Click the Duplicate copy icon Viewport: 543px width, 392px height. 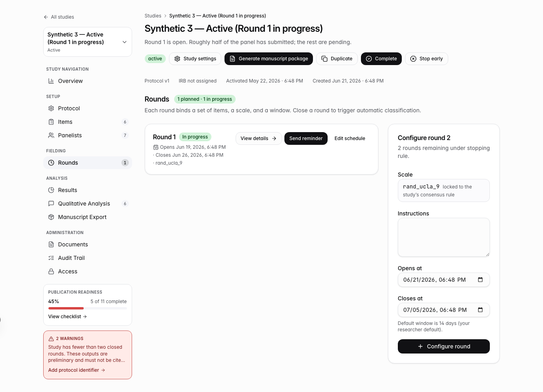coord(324,59)
